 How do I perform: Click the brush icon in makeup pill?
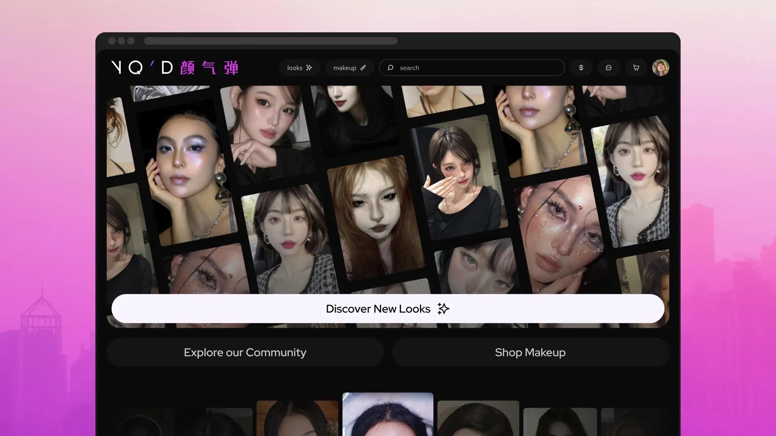click(363, 68)
